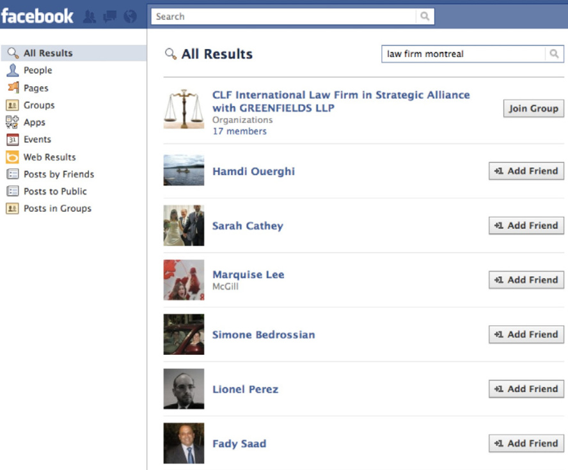Click magnifier button in top search bar

click(x=425, y=16)
